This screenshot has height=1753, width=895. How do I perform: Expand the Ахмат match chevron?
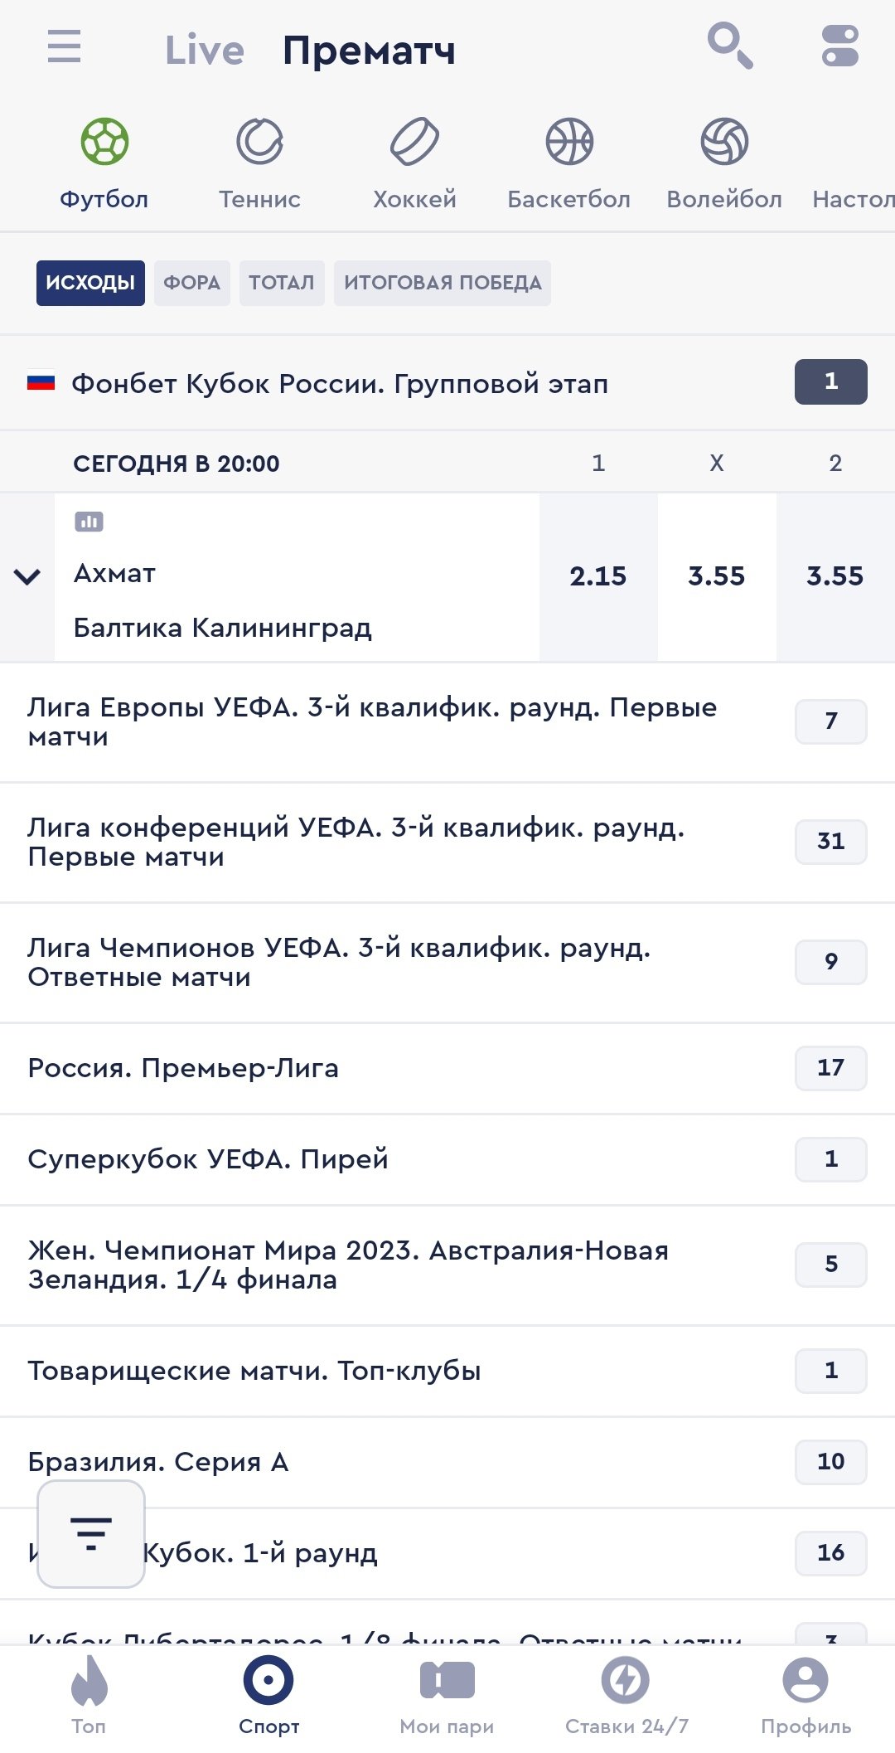pos(27,577)
